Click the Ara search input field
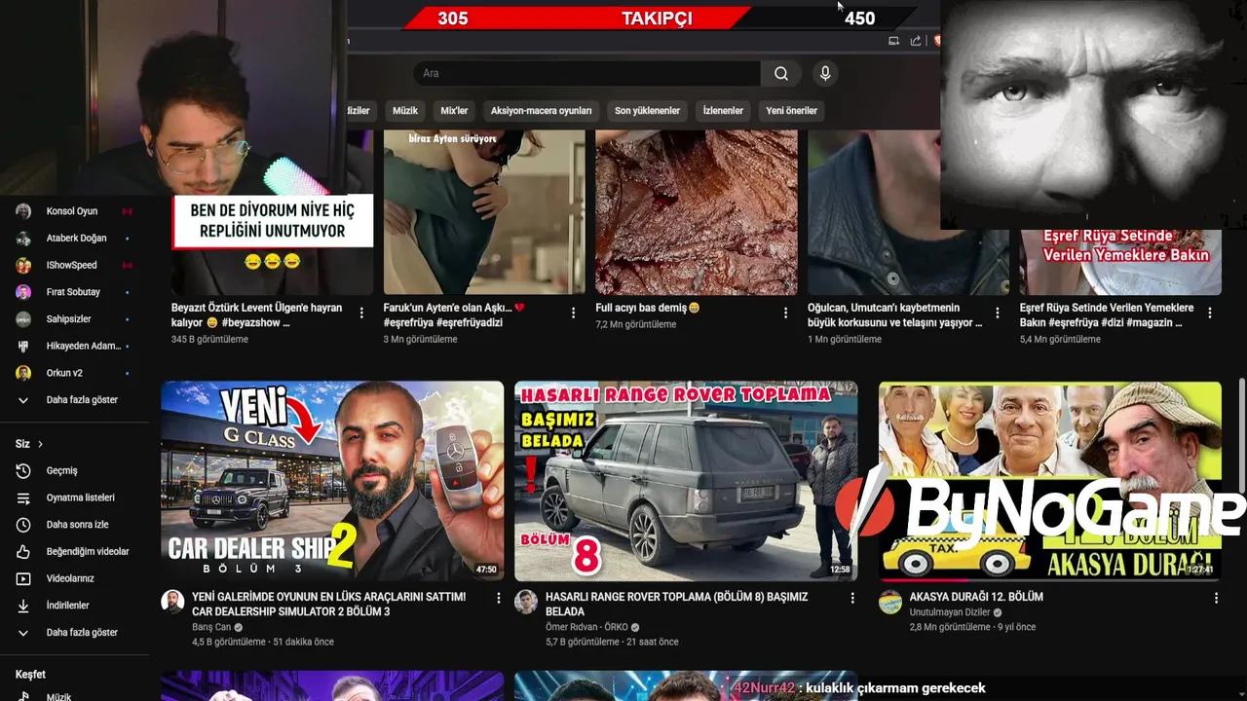The image size is (1247, 701). pyautogui.click(x=586, y=73)
